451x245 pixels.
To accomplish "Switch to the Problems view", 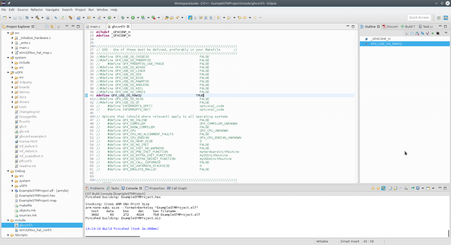I will click(x=97, y=188).
